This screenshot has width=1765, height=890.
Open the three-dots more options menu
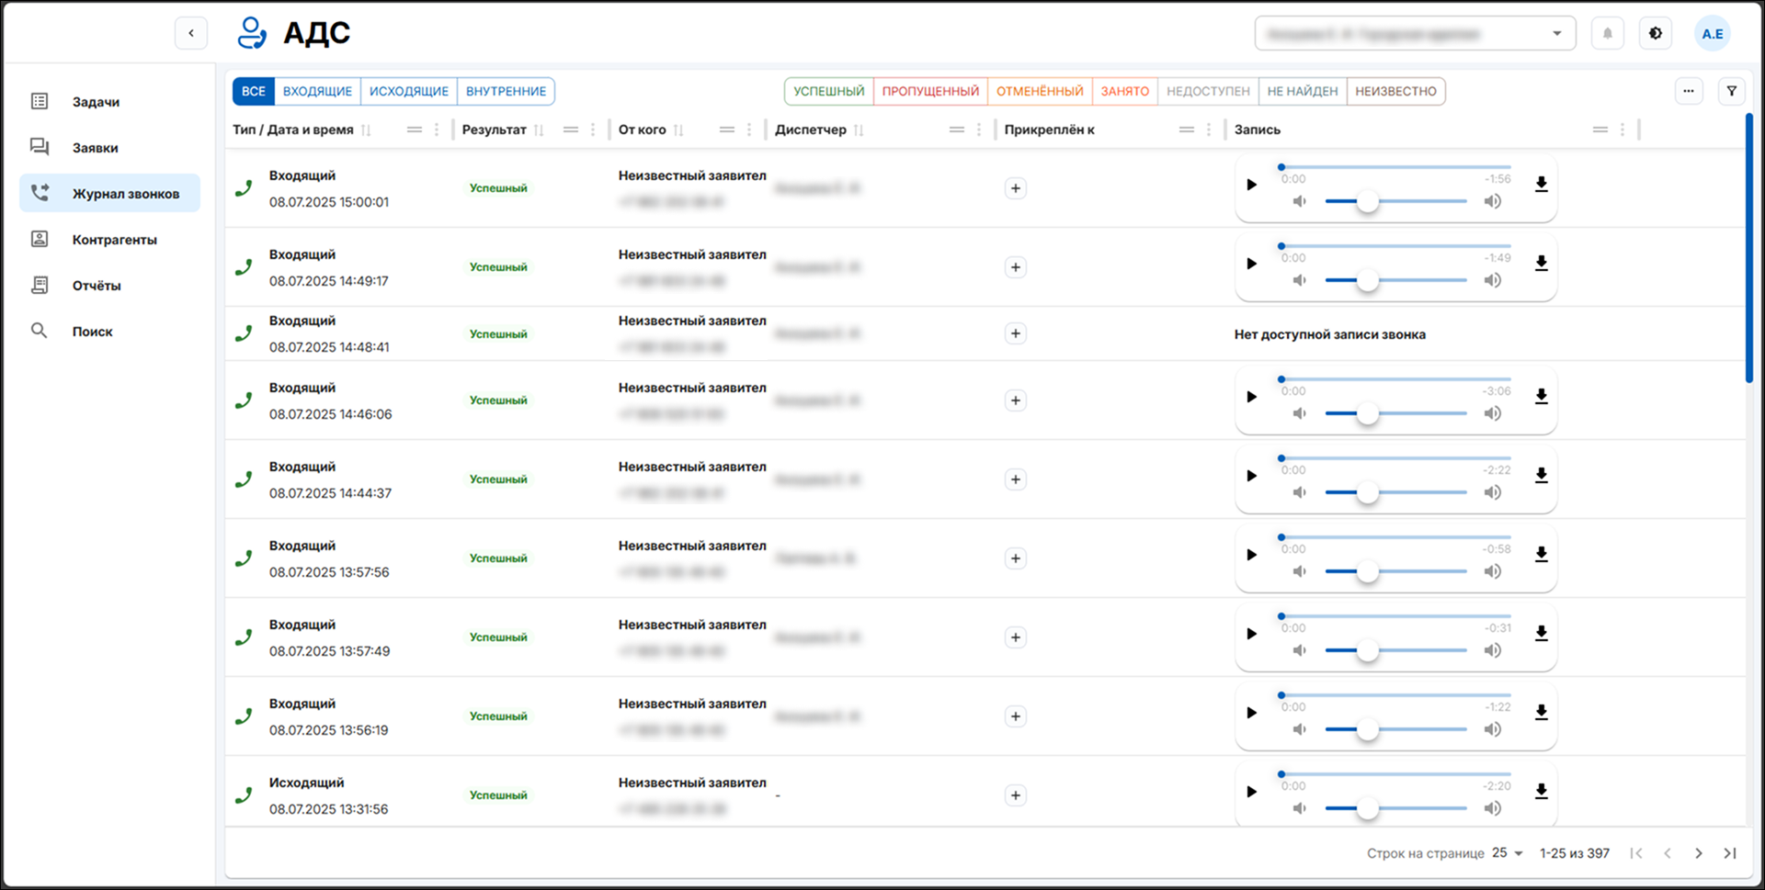coord(1688,91)
